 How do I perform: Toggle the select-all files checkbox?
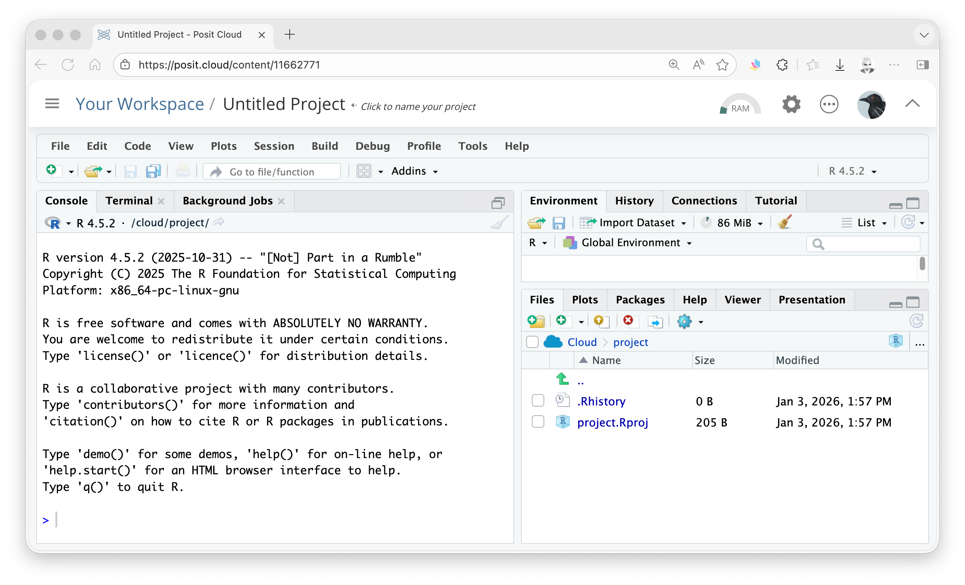click(532, 341)
